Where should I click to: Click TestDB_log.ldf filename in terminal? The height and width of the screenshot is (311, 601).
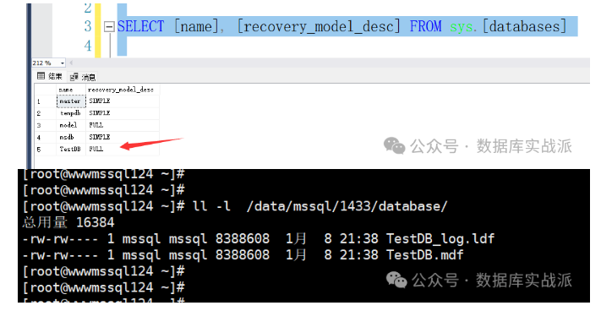click(440, 238)
